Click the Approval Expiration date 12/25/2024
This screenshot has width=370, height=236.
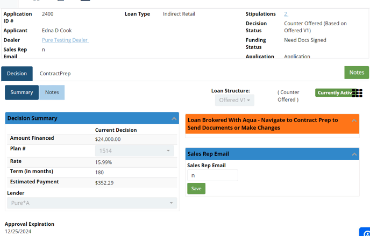coord(18,232)
